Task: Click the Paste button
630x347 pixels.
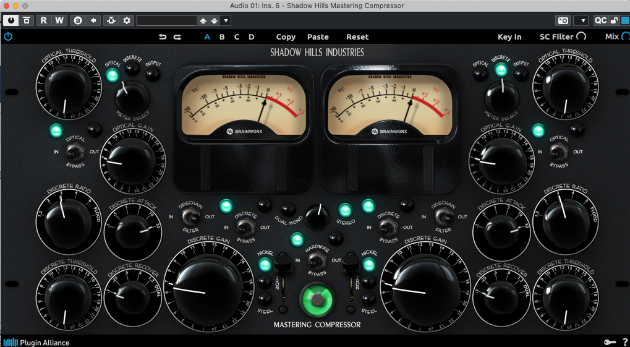Action: tap(318, 37)
